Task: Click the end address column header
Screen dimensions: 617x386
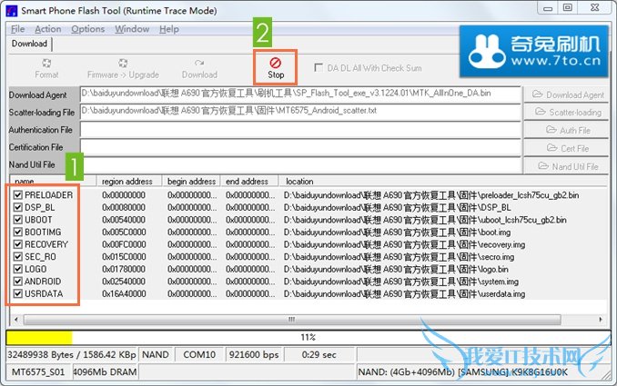Action: pyautogui.click(x=249, y=181)
